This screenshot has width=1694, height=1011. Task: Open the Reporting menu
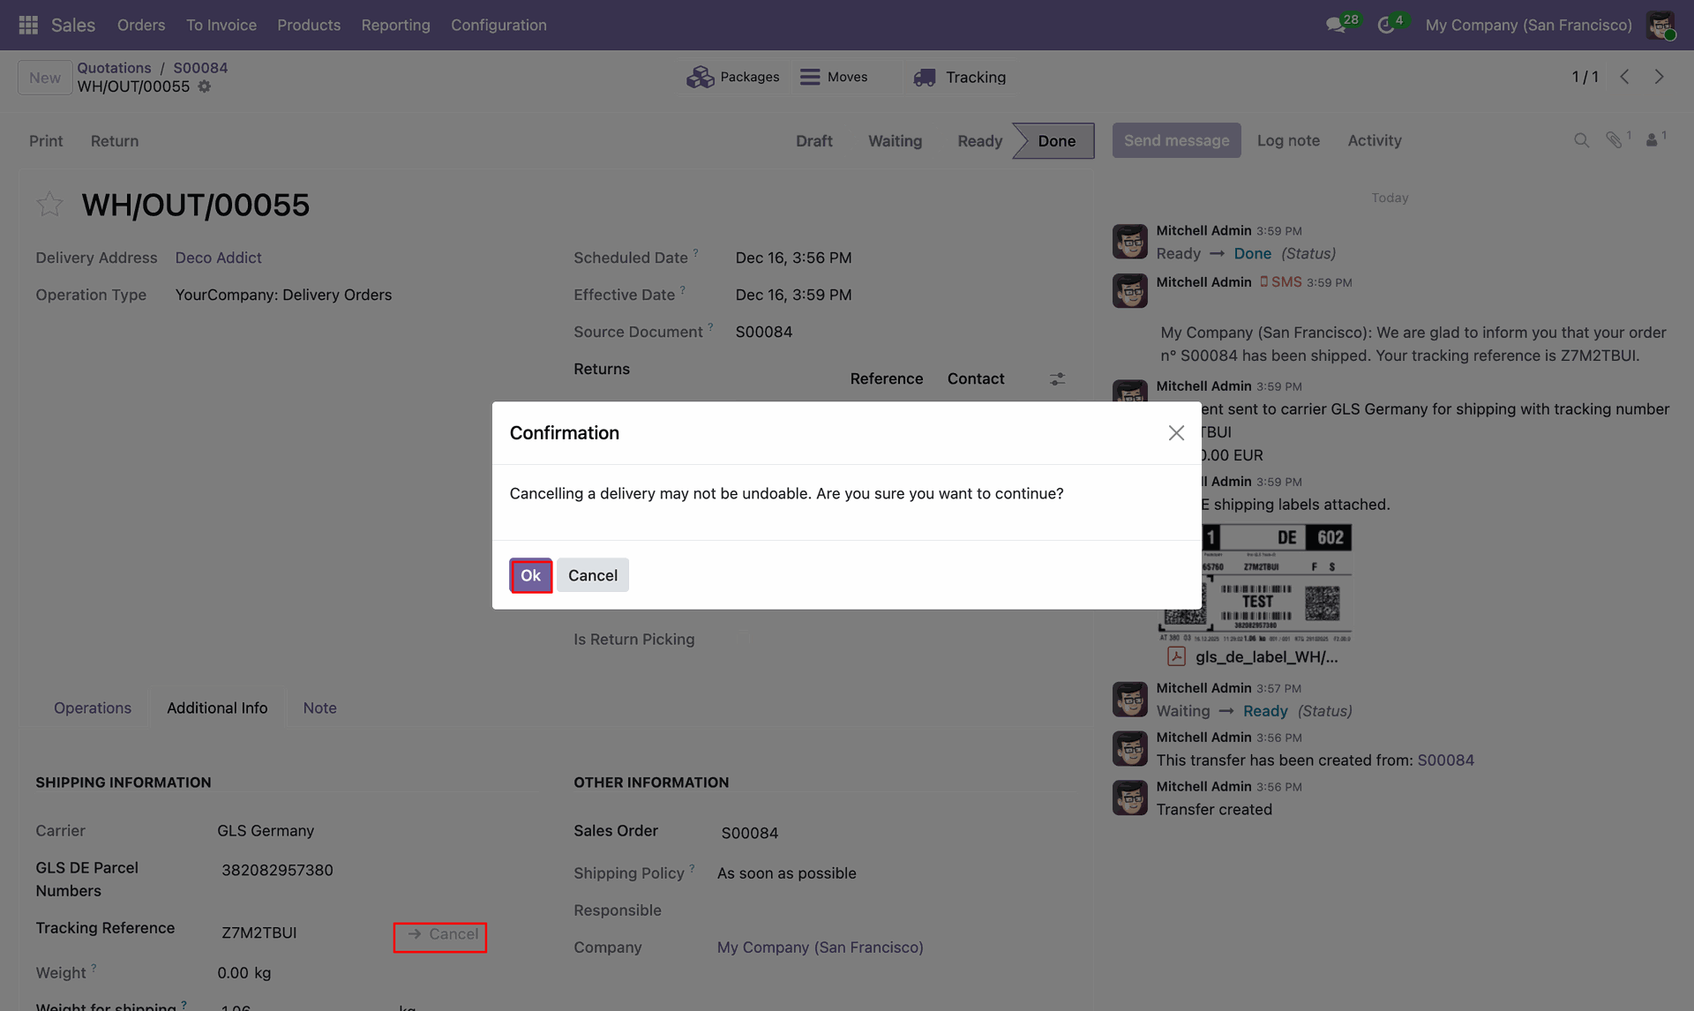[x=395, y=25]
